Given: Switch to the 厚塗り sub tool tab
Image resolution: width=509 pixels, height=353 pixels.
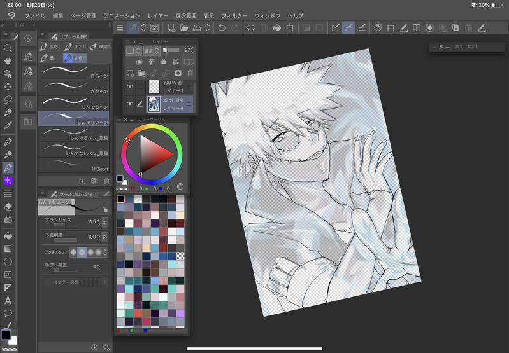Looking at the screenshot, I should click(100, 46).
